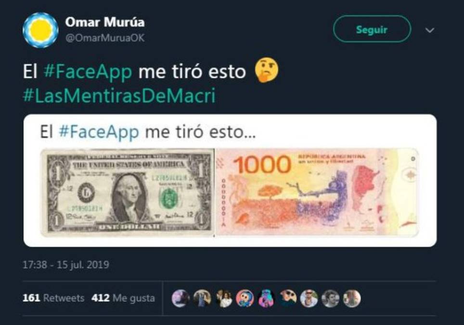Click the @OmarMuruaOK handle

click(x=105, y=38)
